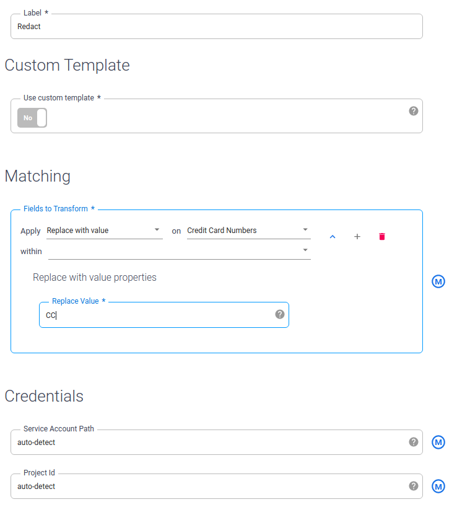Screen dimensions: 457x520
Task: Click the red delete transform trash icon
Action: pyautogui.click(x=382, y=237)
